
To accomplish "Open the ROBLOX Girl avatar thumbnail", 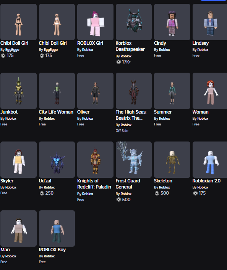I will pyautogui.click(x=95, y=22).
